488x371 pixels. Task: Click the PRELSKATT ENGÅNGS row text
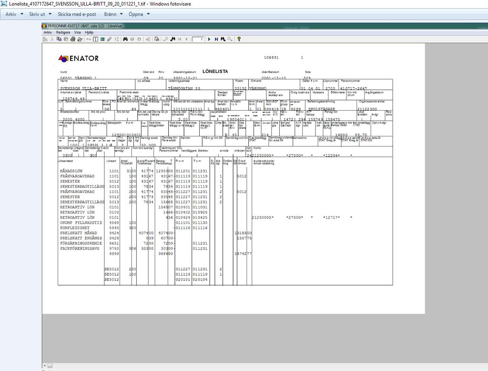81,238
